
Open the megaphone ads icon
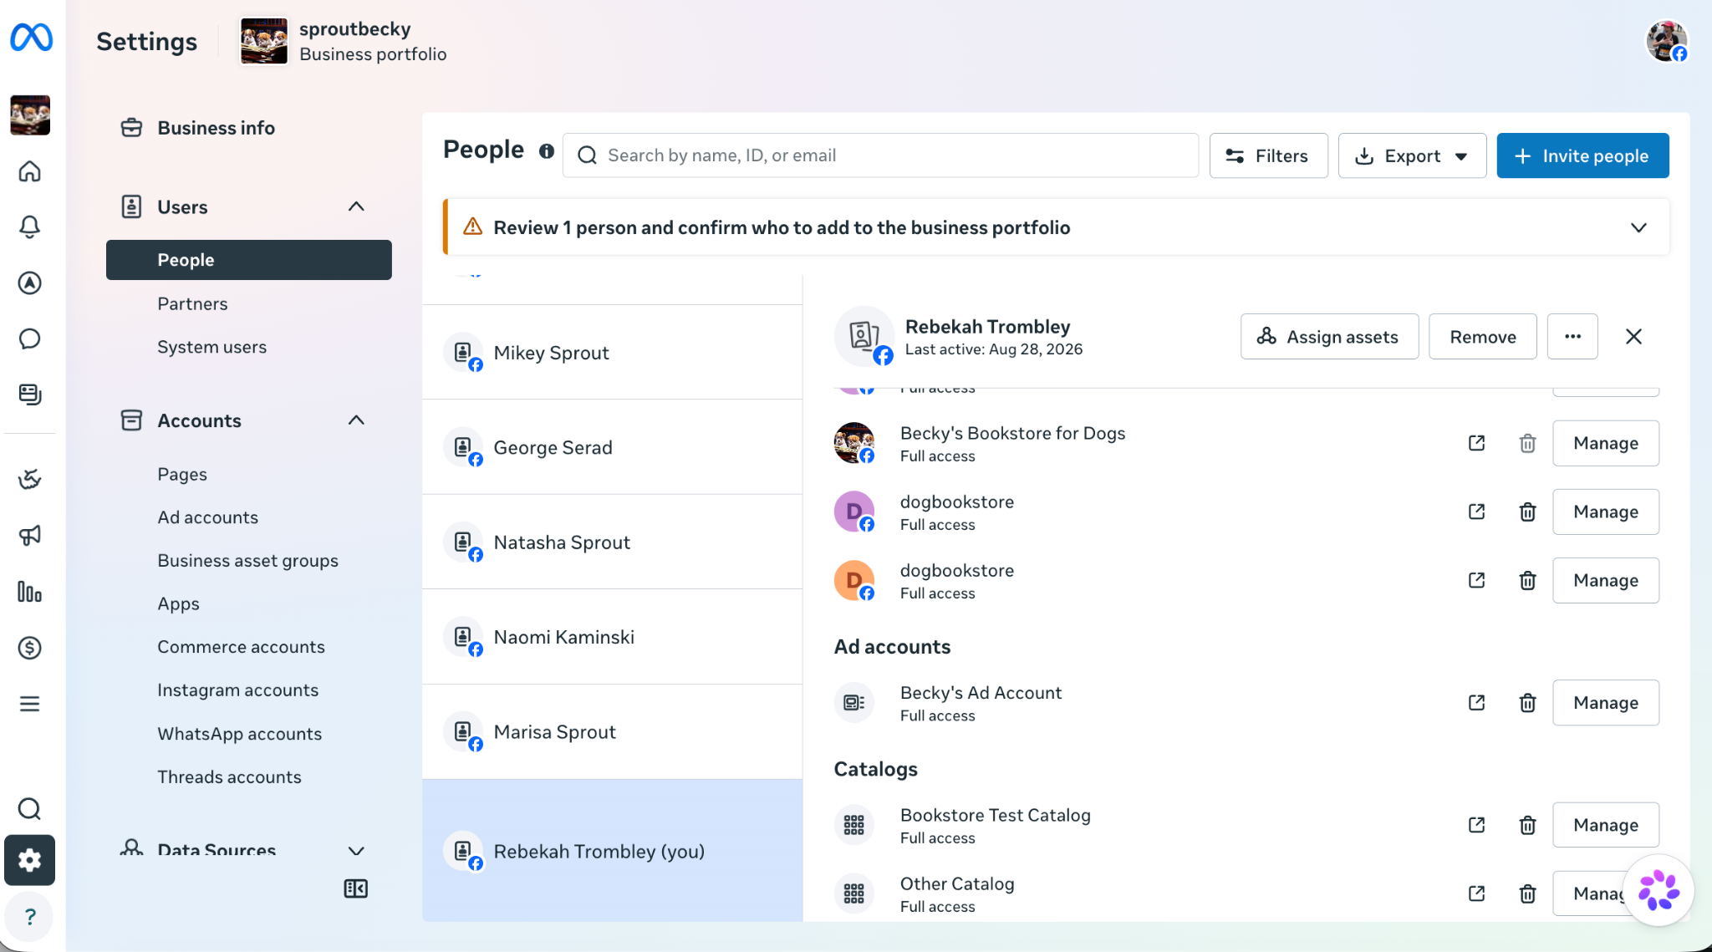point(30,535)
